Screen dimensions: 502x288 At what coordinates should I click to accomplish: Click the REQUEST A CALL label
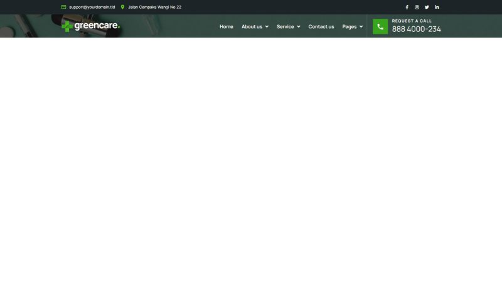(412, 21)
